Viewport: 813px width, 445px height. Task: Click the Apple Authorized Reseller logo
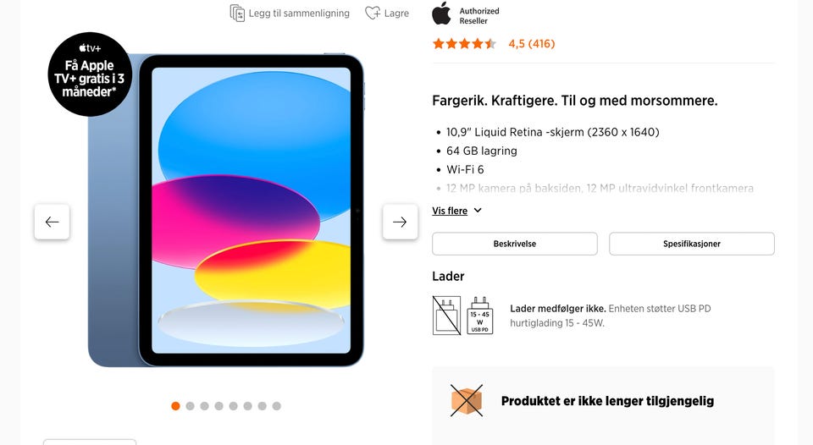(x=466, y=14)
